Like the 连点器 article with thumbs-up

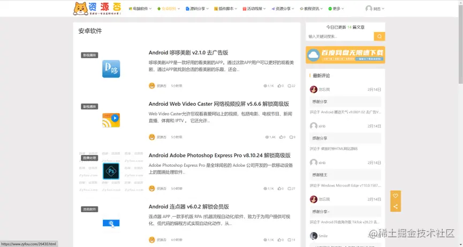(x=280, y=240)
